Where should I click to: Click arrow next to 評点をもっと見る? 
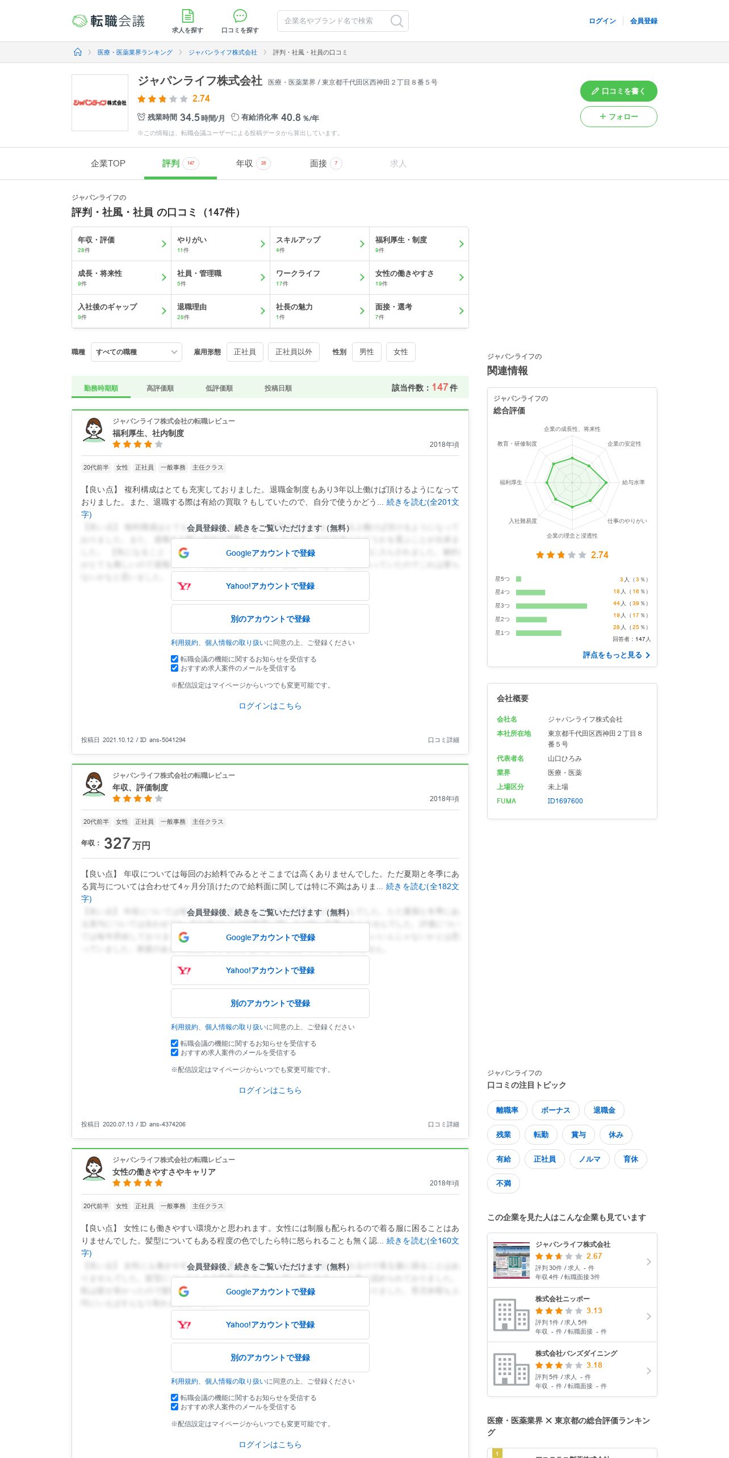648,655
